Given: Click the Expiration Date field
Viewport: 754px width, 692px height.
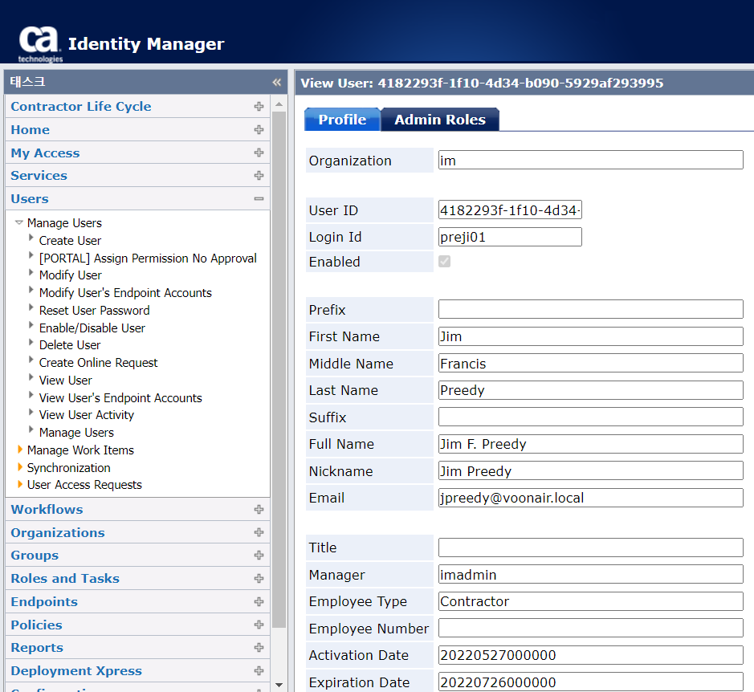Looking at the screenshot, I should coord(590,682).
